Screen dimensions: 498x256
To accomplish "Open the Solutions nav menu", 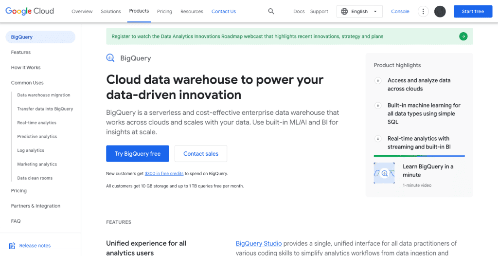I will coord(111,12).
